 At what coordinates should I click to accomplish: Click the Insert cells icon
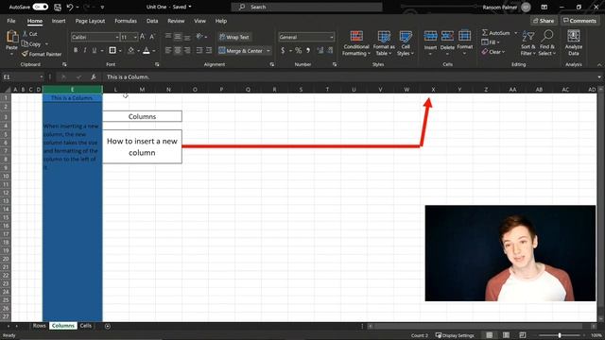coord(430,36)
